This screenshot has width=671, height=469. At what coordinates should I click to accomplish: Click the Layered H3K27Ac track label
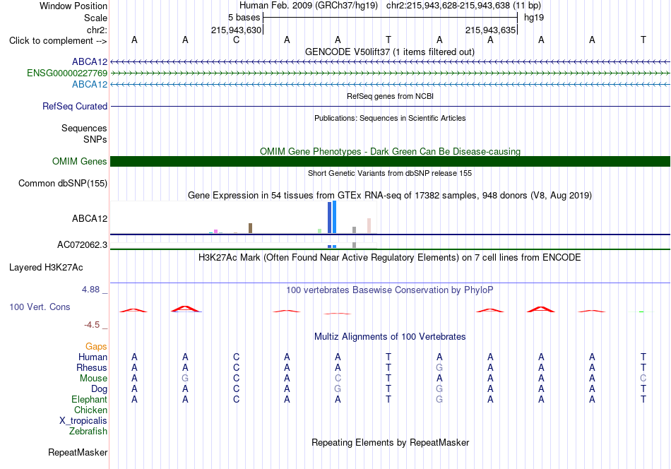pyautogui.click(x=46, y=268)
